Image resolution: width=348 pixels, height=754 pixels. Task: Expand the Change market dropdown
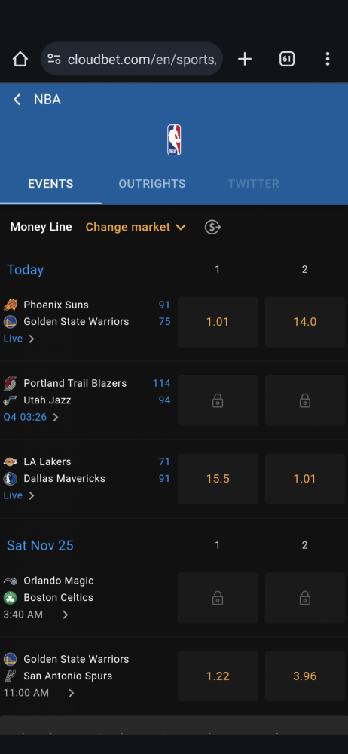tap(136, 227)
